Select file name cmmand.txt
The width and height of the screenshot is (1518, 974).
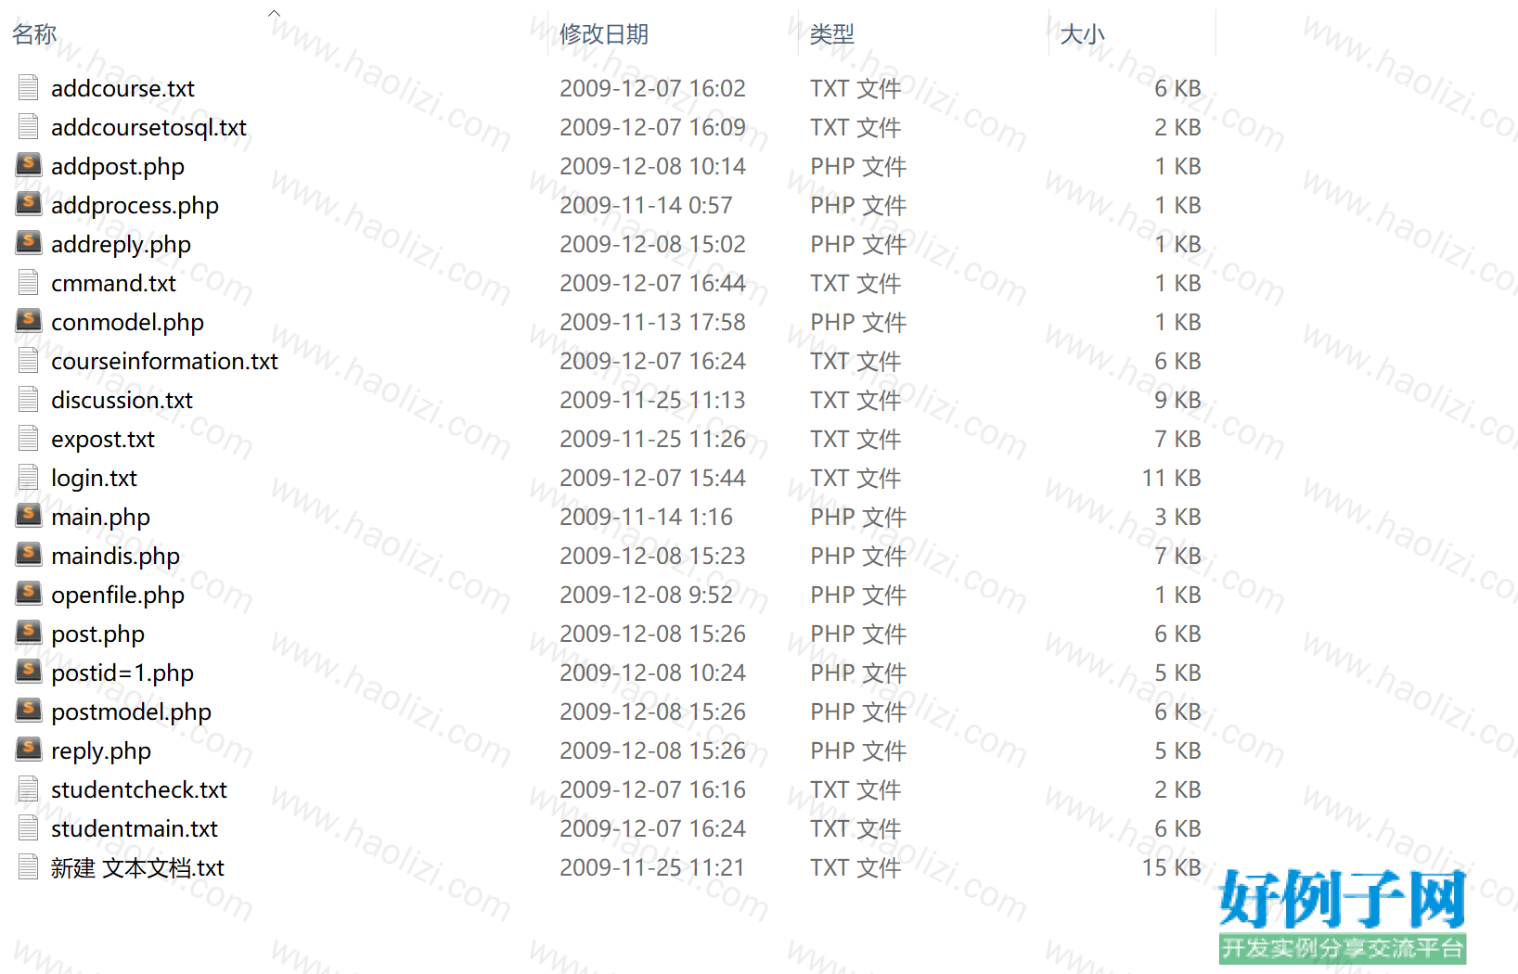[113, 283]
